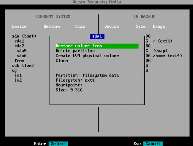This screenshot has width=193, height=146.
Task: Select sda2 partition row
Action: (x=19, y=46)
